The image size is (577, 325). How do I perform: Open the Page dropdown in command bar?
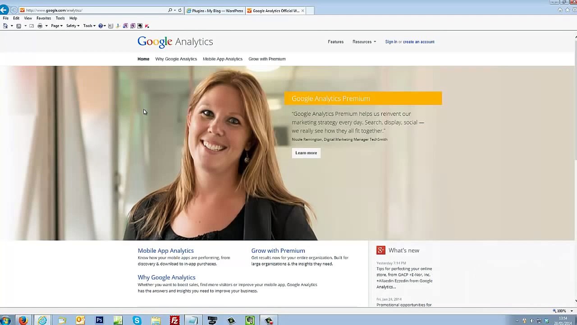point(57,26)
